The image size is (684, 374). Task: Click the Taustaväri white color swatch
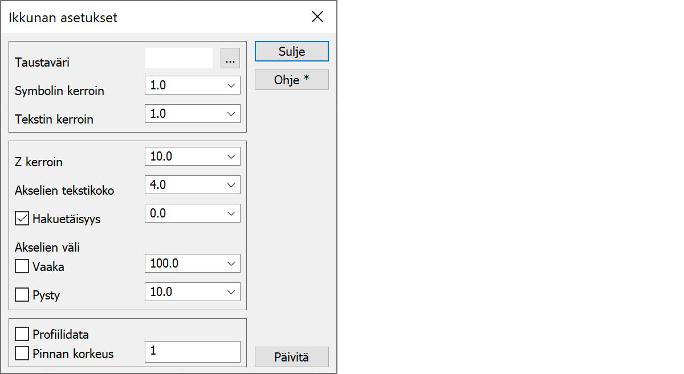178,59
